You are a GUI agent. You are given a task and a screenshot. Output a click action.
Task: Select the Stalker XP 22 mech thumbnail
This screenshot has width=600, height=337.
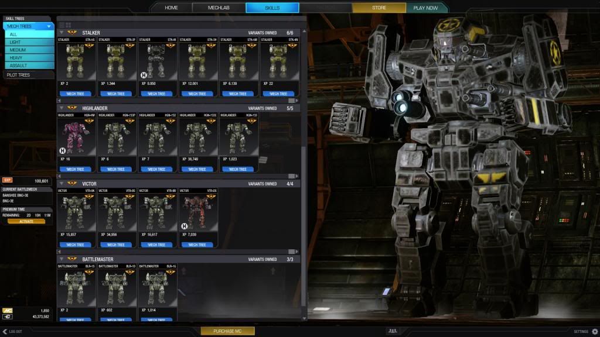pyautogui.click(x=278, y=61)
